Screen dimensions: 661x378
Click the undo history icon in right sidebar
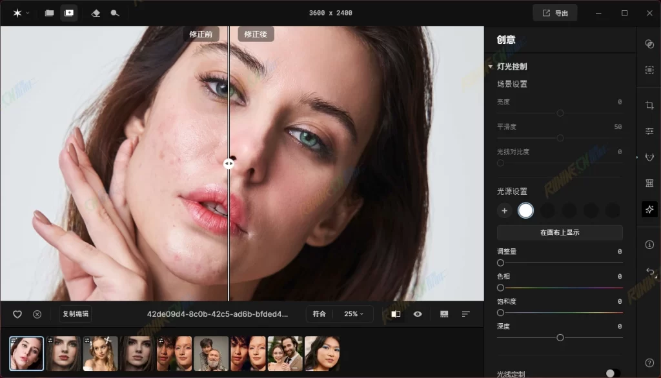pyautogui.click(x=649, y=272)
